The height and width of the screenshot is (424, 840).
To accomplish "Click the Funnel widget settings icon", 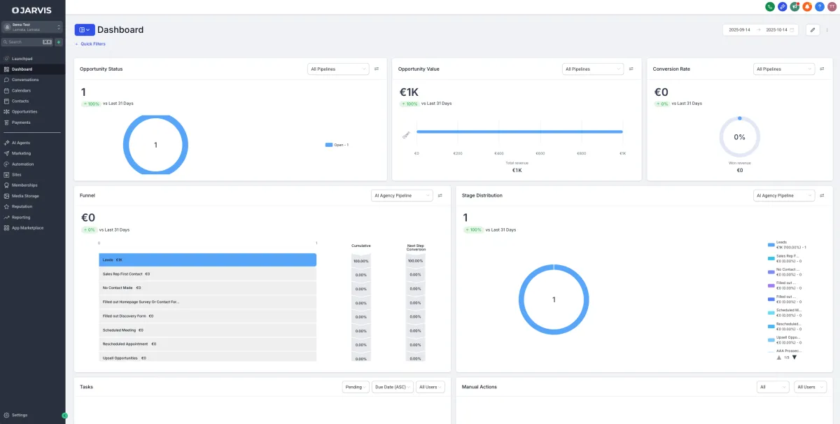I will pyautogui.click(x=440, y=196).
